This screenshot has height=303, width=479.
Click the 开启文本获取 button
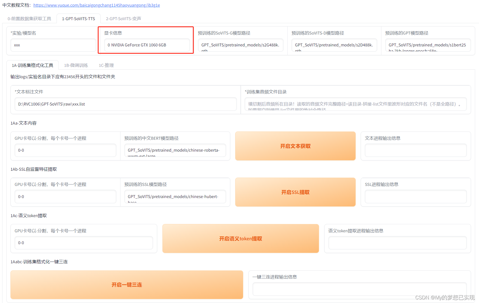coord(295,146)
